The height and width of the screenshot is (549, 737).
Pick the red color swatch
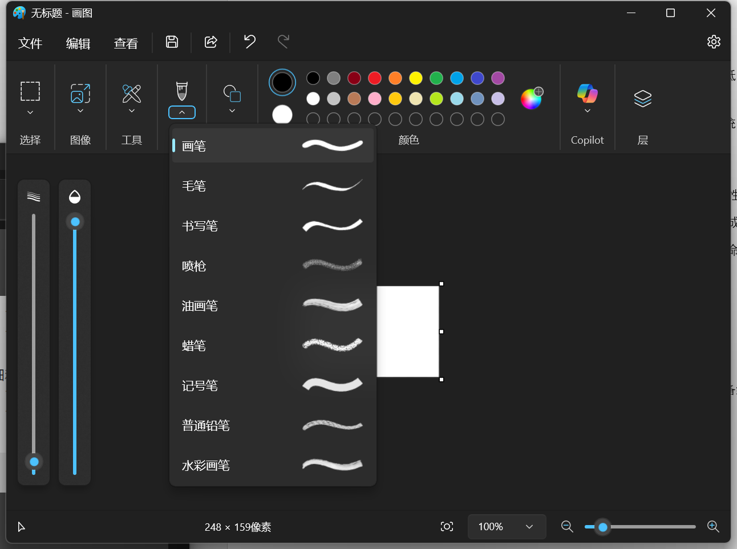pos(375,78)
